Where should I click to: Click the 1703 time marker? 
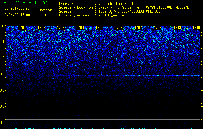pyautogui.click(x=61, y=28)
